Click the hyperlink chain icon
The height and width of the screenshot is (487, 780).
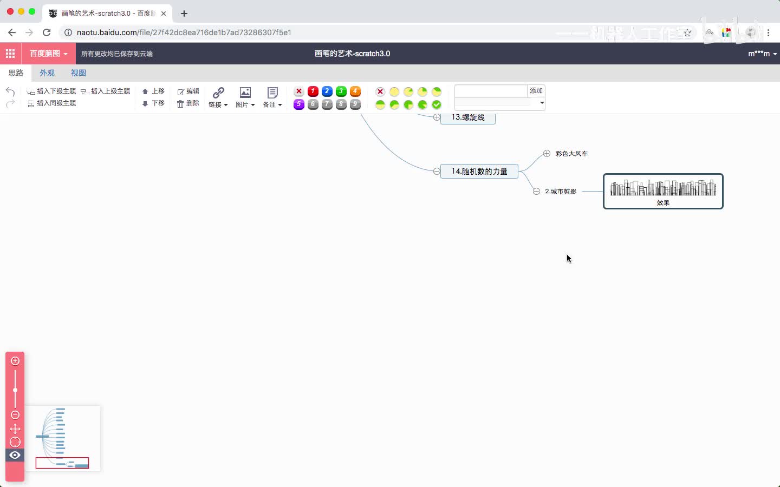[x=218, y=93]
